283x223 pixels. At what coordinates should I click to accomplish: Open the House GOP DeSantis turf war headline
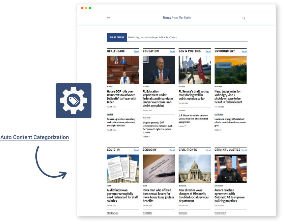122,96
